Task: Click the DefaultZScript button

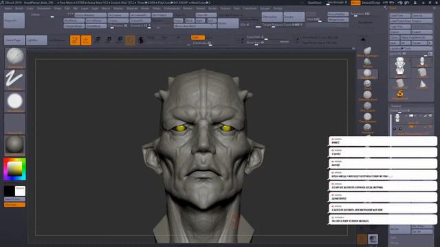Action: click(x=371, y=3)
